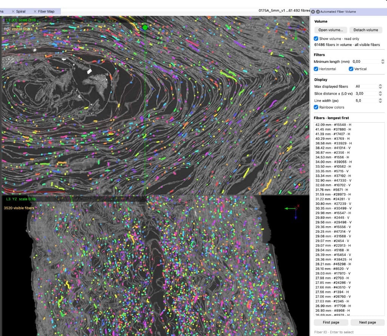Select fiber 27.66 mm #43510 V
The width and height of the screenshot is (387, 336).
pyautogui.click(x=349, y=287)
